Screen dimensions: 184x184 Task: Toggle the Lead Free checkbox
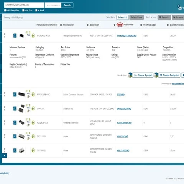23,10
